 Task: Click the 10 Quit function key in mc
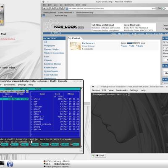(75, 144)
